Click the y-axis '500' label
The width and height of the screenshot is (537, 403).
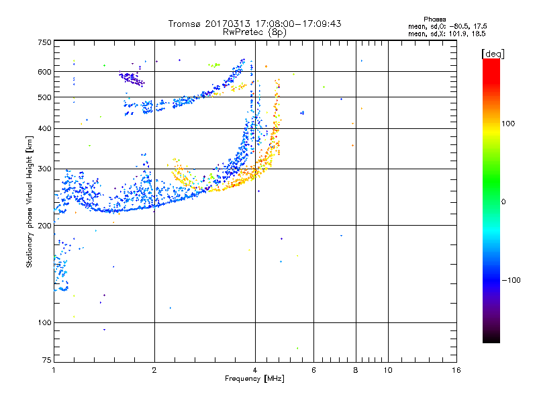(44, 97)
